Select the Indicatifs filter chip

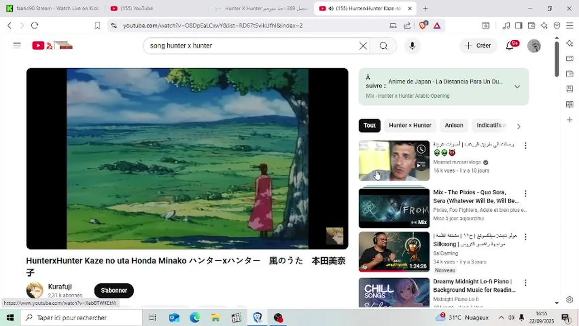coord(490,125)
